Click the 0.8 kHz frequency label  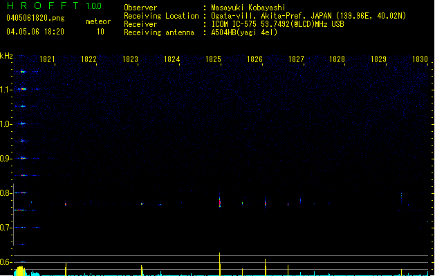coord(6,193)
